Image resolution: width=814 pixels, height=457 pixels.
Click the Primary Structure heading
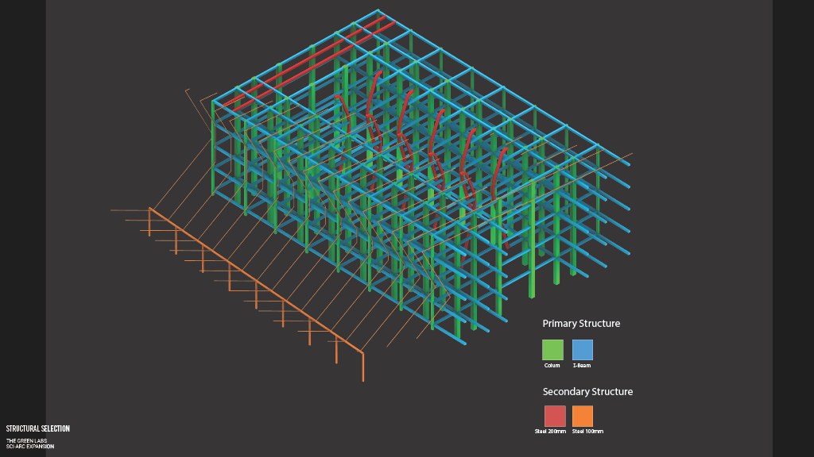coord(581,324)
